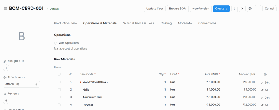The image size is (279, 110).
Task: Edit the Plywood row
Action: pos(265,105)
